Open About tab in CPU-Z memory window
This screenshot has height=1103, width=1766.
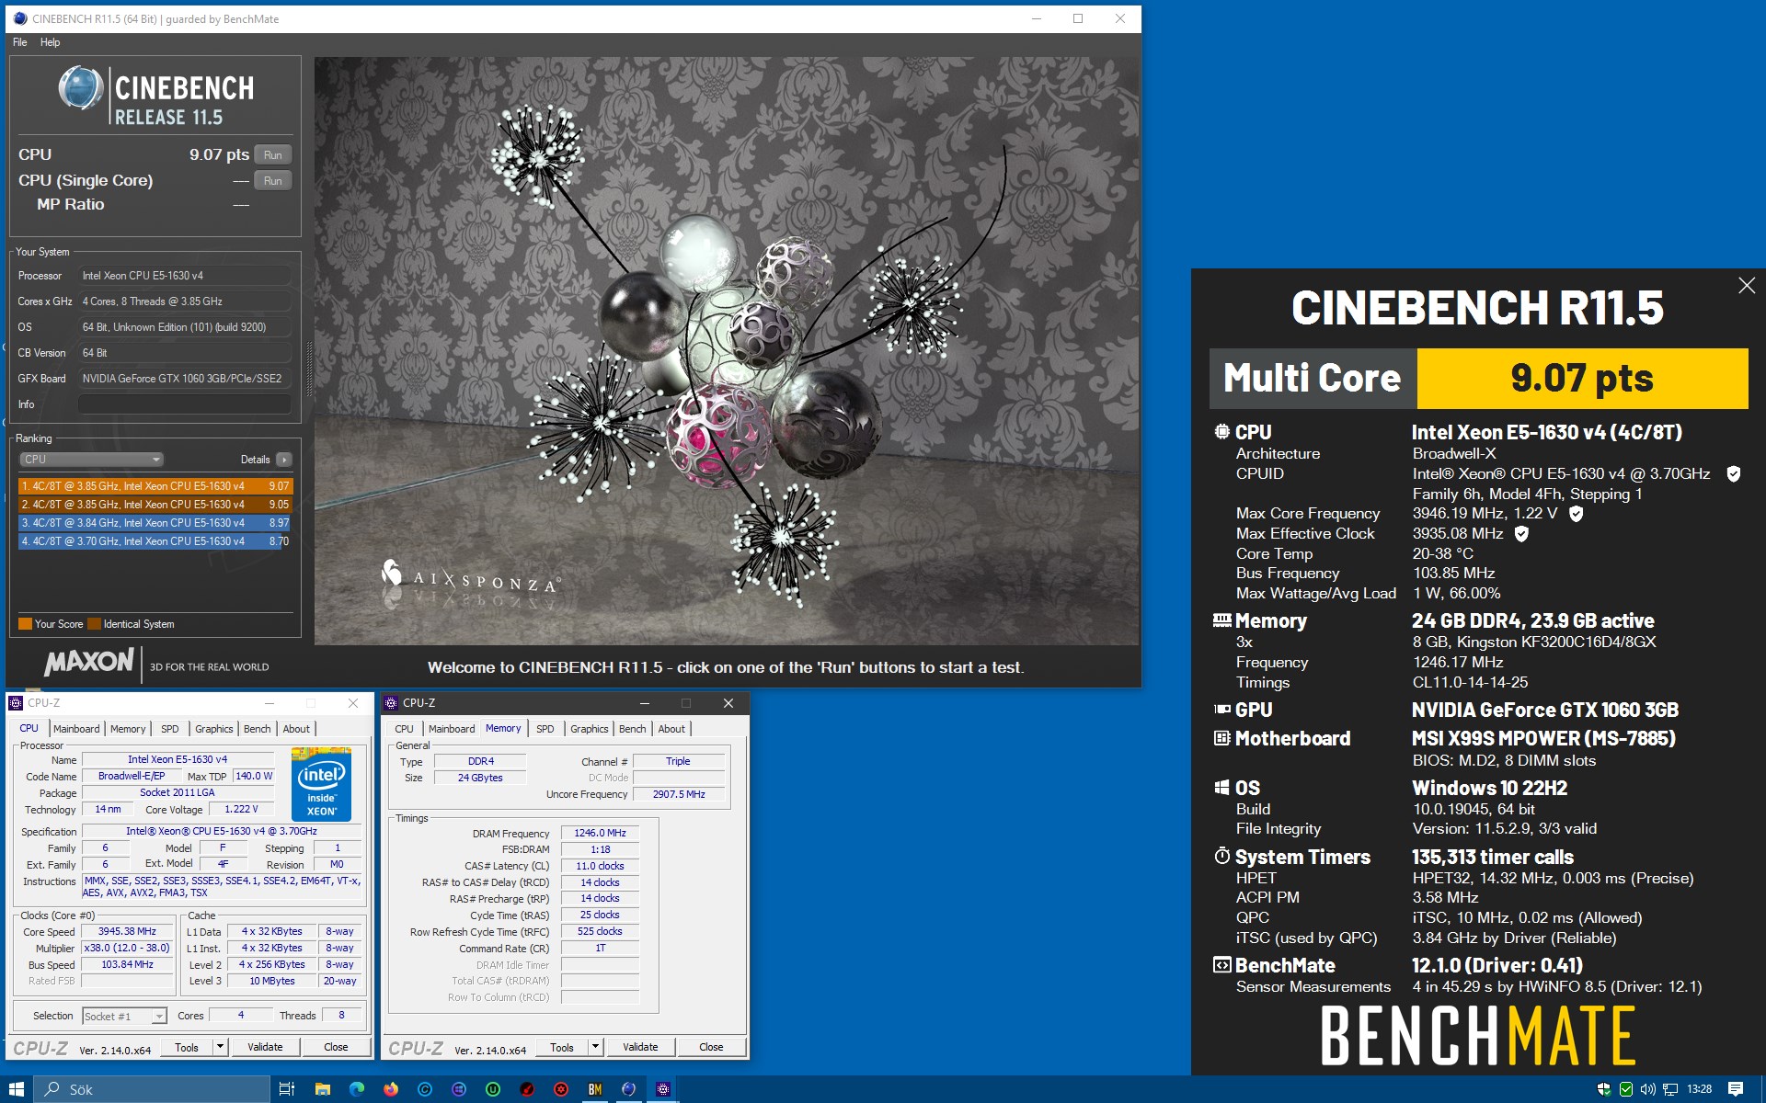tap(671, 729)
